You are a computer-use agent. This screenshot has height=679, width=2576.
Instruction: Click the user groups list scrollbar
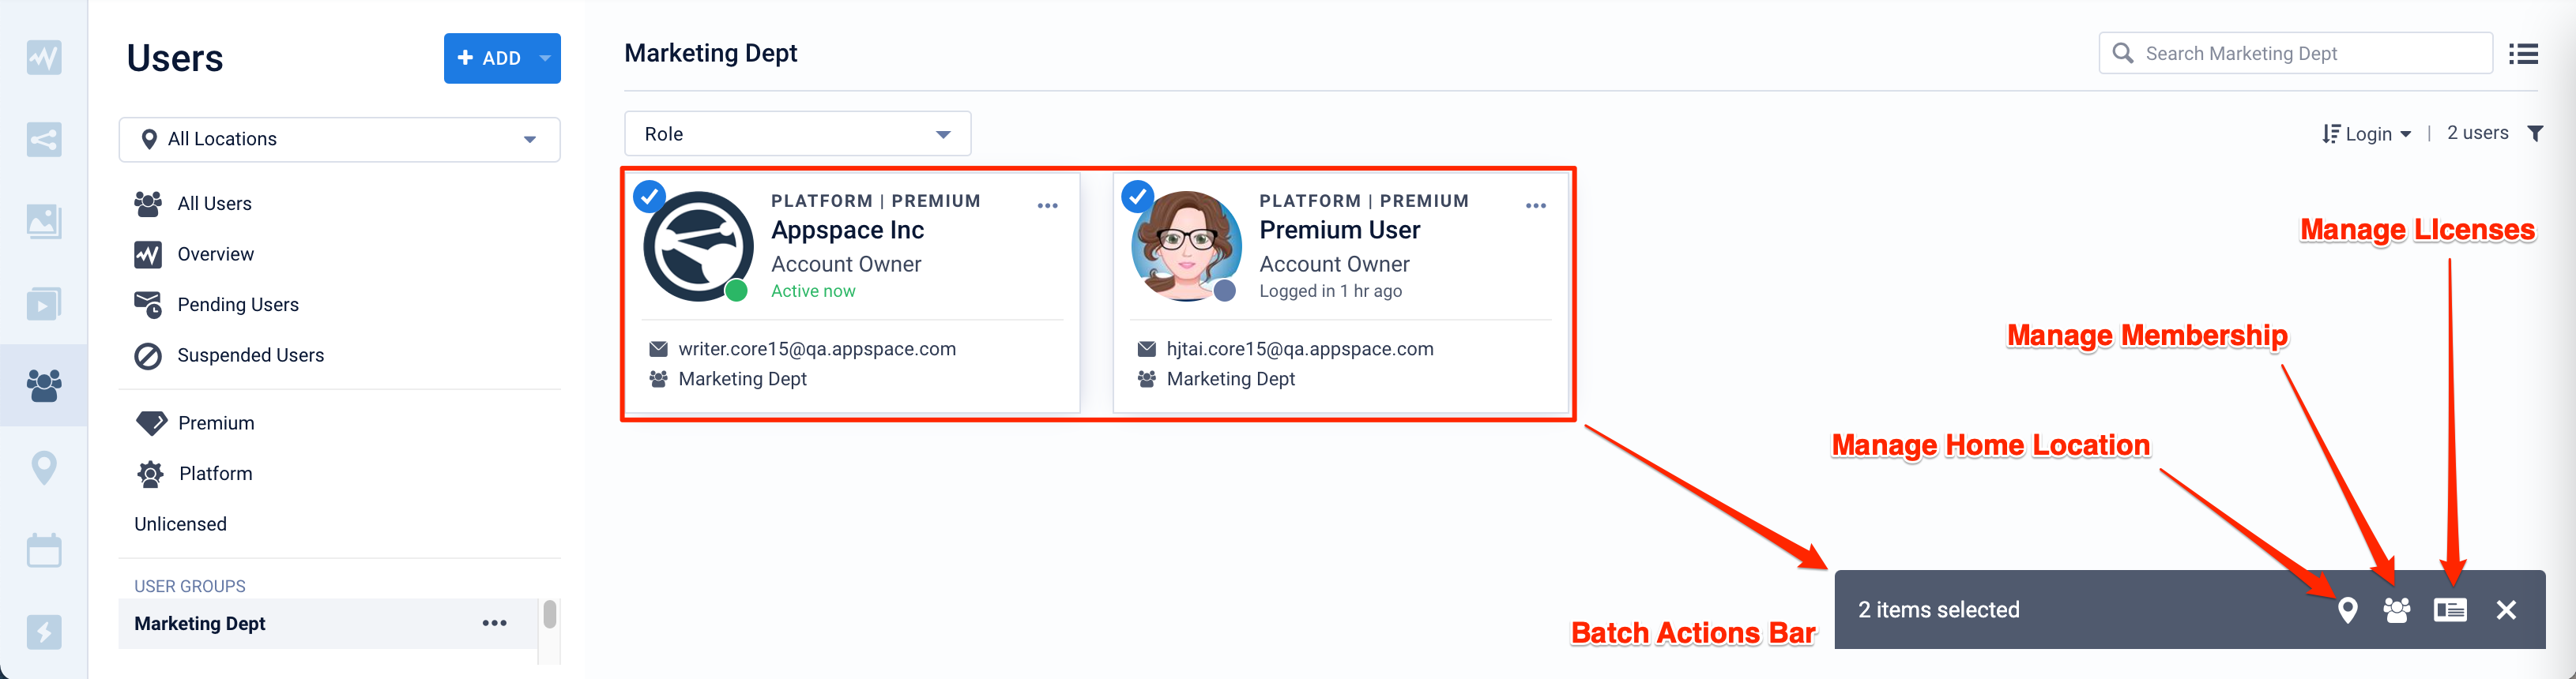pos(549,615)
